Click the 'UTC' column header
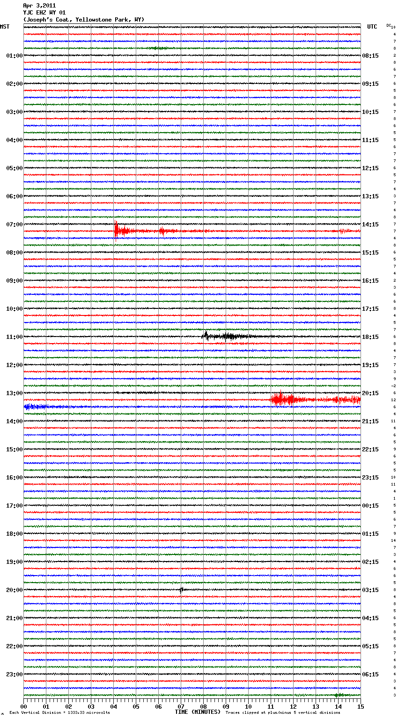This screenshot has height=719, width=398. click(x=372, y=27)
